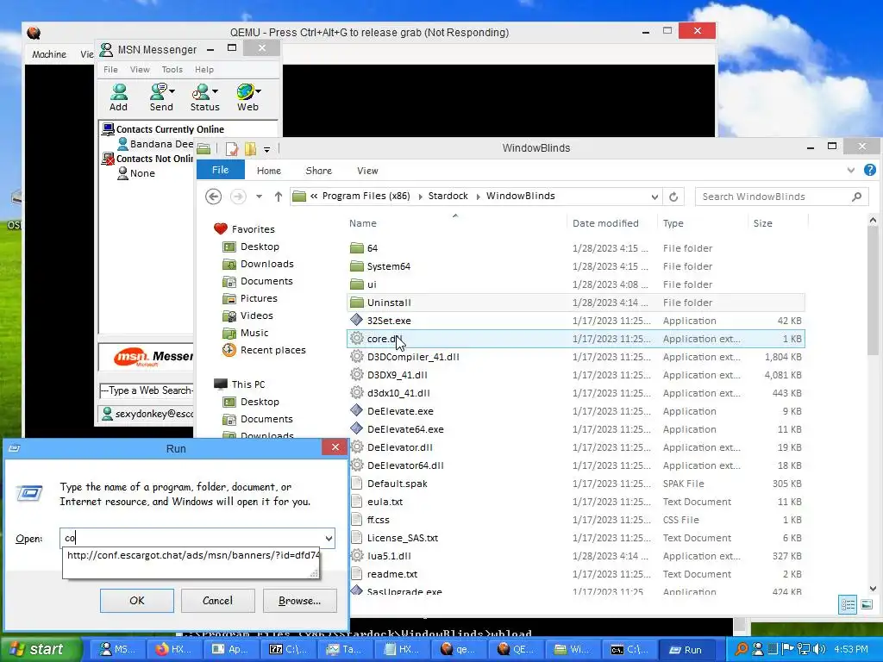The width and height of the screenshot is (883, 662).
Task: Click the Back navigation arrow in Explorer
Action: point(213,197)
